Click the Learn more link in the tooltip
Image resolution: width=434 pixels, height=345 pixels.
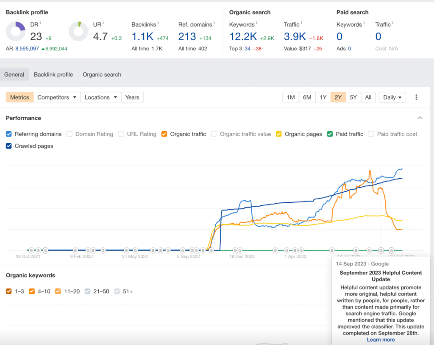tap(380, 339)
